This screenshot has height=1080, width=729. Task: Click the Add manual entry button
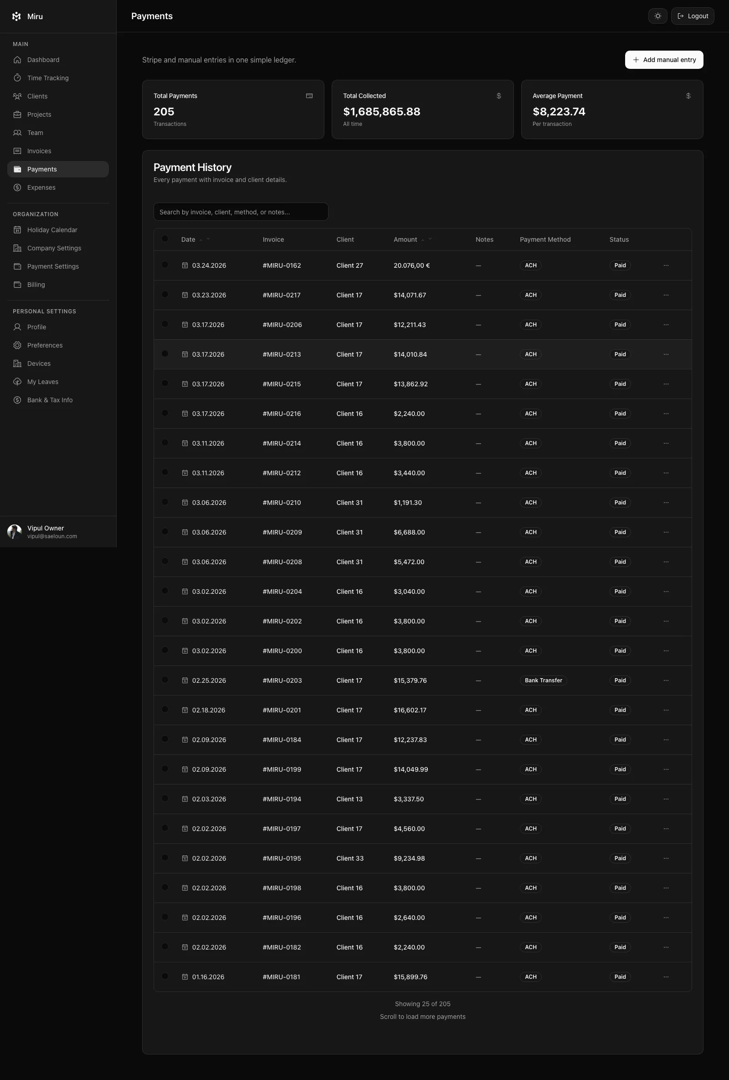click(663, 59)
